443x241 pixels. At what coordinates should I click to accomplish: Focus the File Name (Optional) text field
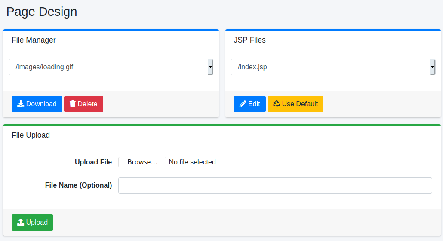(275, 185)
